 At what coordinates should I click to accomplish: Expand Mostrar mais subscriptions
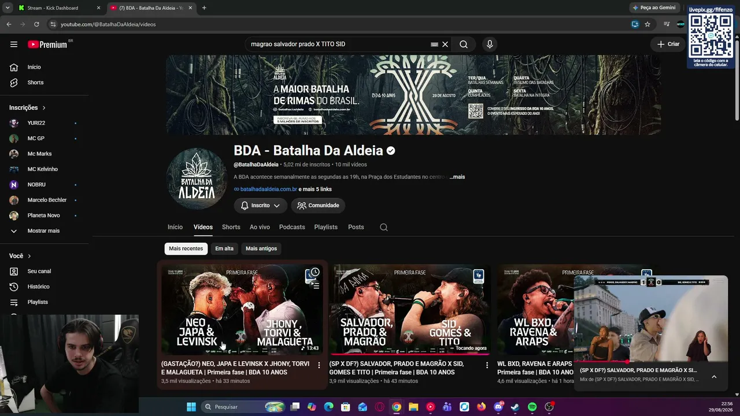point(45,231)
